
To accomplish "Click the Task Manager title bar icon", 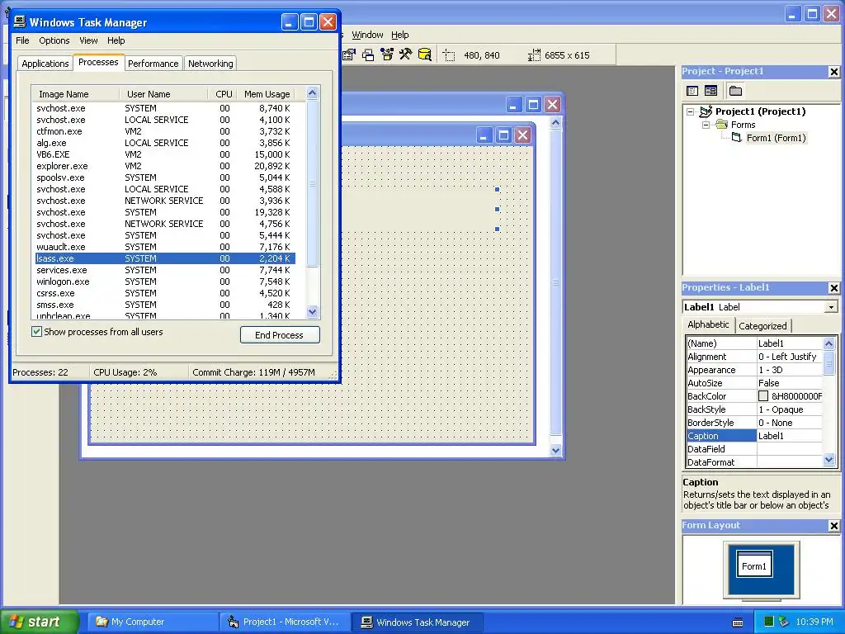I will (20, 21).
